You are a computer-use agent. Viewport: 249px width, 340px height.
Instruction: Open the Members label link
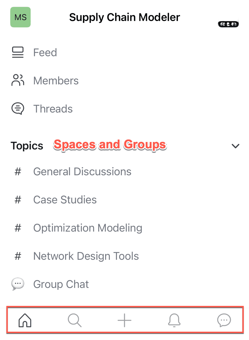click(x=56, y=81)
